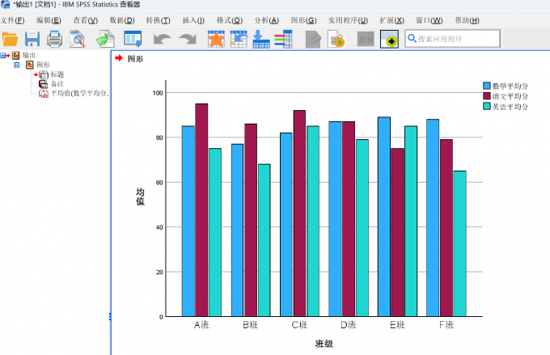Click the recall dialog window icon
This screenshot has width=550, height=355.
(133, 39)
